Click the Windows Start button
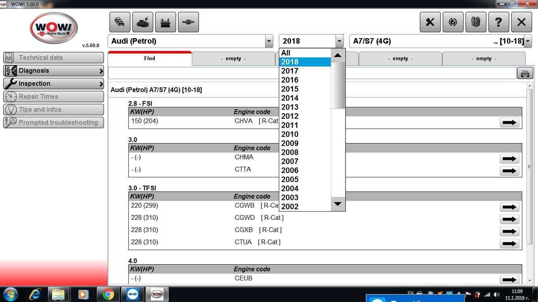The height and width of the screenshot is (302, 538). point(10,294)
